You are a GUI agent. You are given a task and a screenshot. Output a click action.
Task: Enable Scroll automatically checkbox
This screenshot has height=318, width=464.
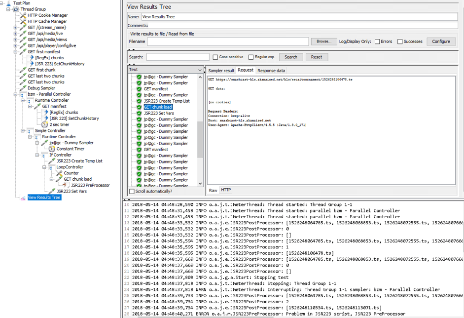pos(132,192)
